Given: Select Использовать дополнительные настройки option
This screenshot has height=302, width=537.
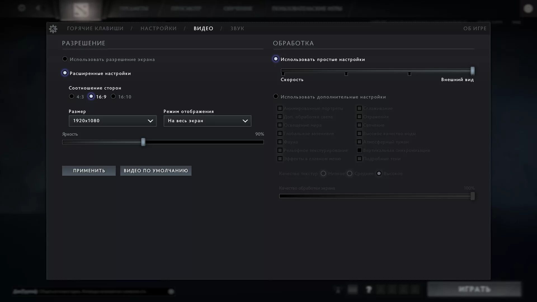Looking at the screenshot, I should click(x=276, y=96).
